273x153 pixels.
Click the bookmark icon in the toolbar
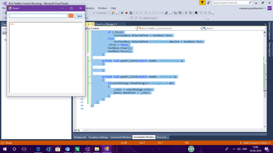[x=196, y=13]
